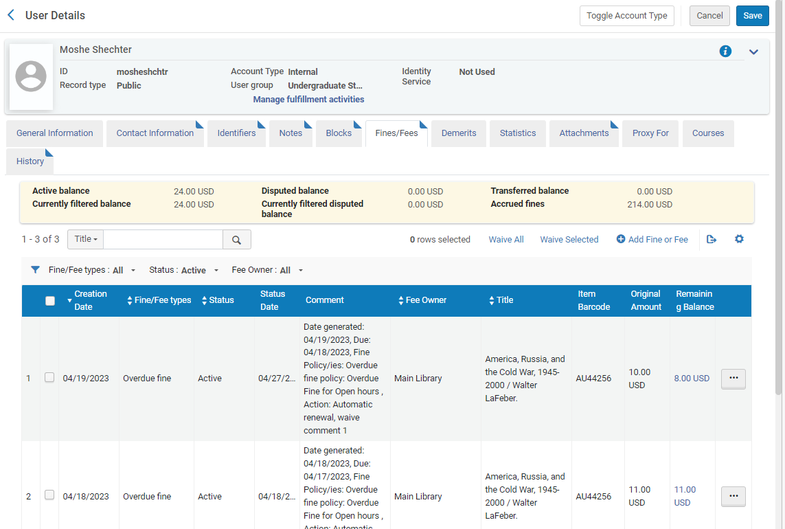Screen dimensions: 785x529
Task: Collapse the user summary chevron
Action: point(753,52)
